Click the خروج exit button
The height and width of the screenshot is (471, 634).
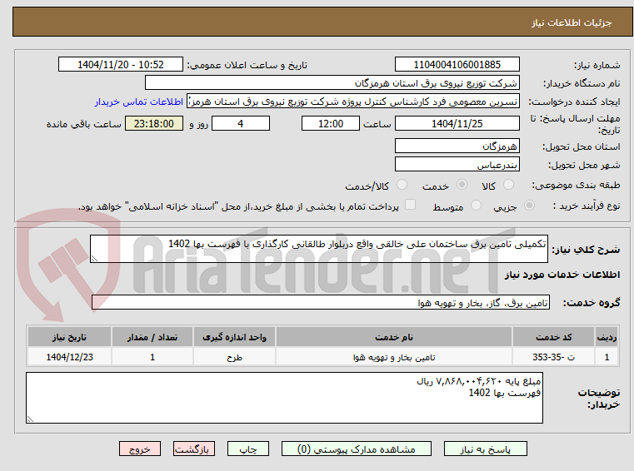[x=140, y=449]
